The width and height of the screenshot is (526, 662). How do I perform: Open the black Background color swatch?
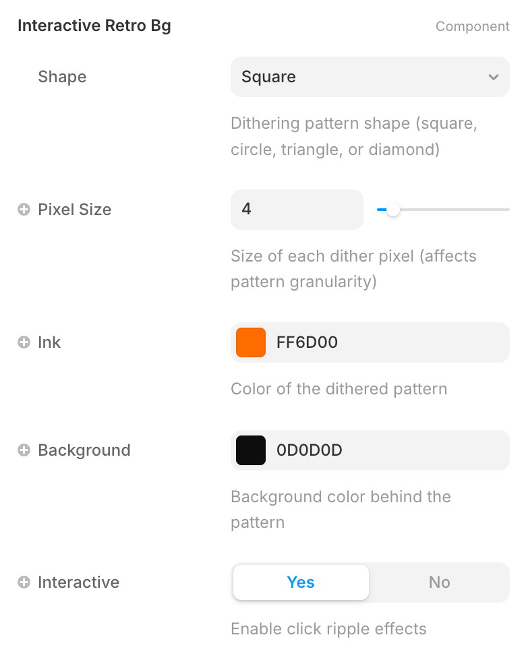(251, 450)
